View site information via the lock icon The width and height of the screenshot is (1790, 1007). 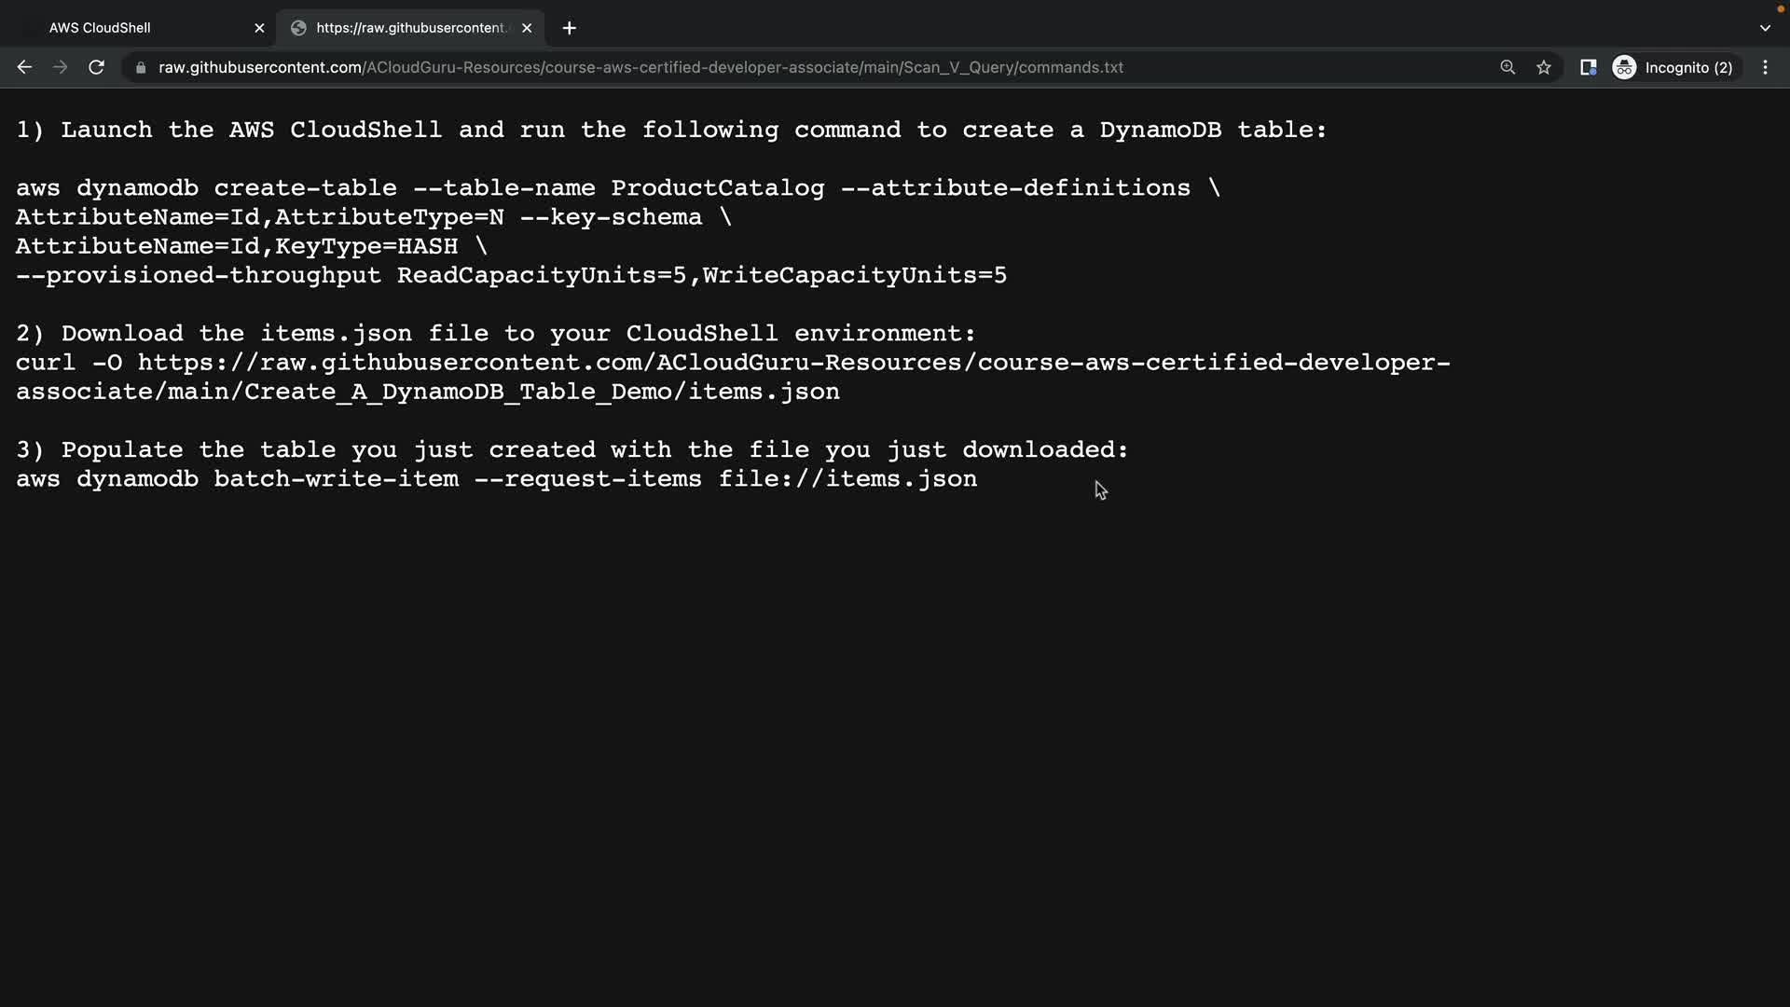pyautogui.click(x=141, y=67)
